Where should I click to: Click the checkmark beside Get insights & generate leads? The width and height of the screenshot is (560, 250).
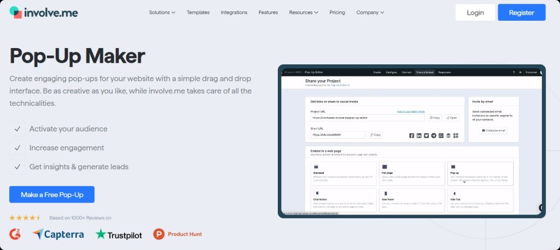click(x=17, y=166)
